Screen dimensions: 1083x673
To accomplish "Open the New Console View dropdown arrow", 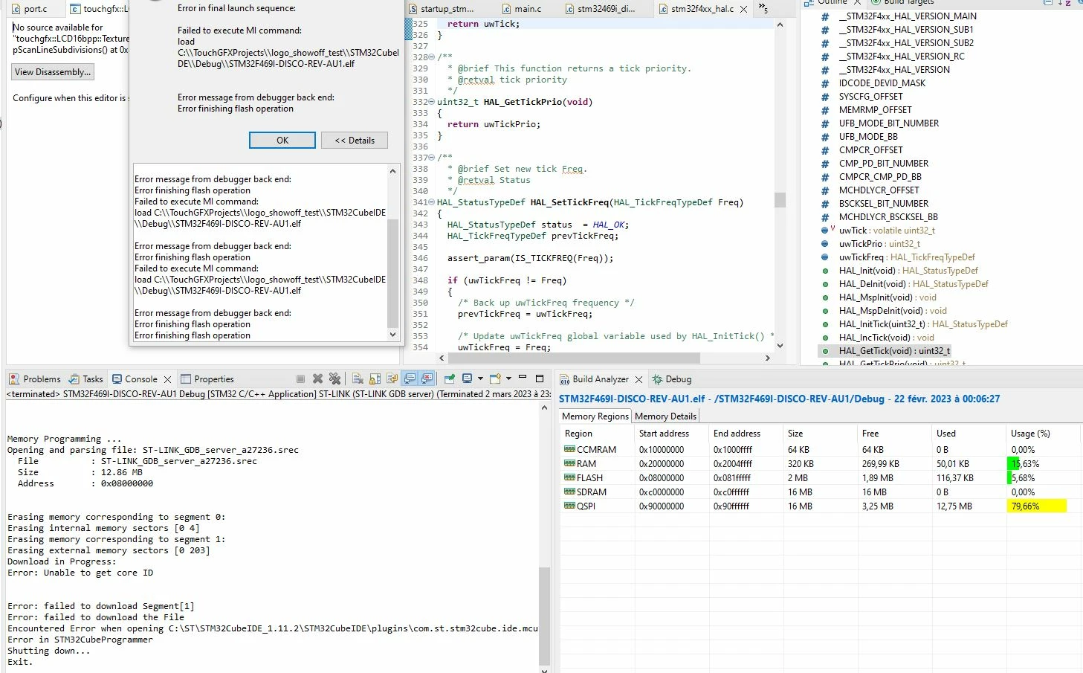I will click(508, 379).
